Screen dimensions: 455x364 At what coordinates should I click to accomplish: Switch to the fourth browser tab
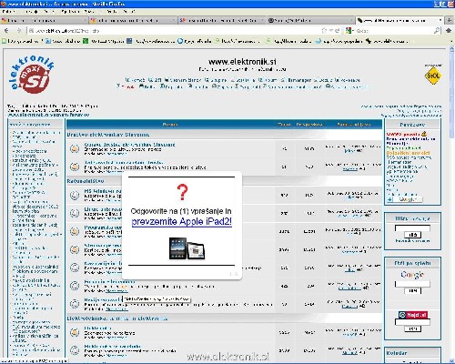tap(310, 20)
